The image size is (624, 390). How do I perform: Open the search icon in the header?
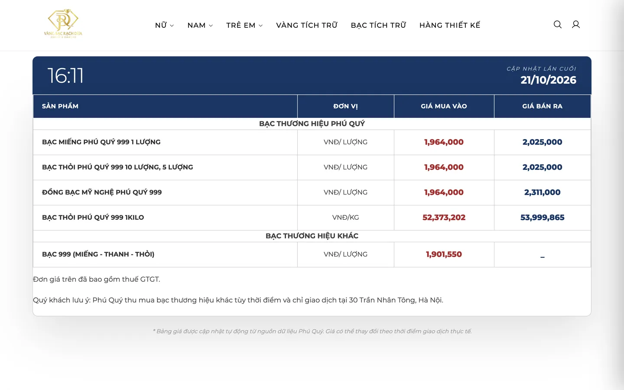558,25
